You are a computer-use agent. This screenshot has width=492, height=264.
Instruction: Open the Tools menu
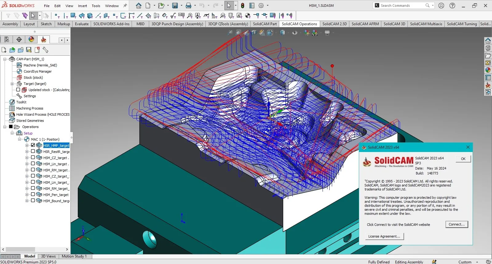click(96, 6)
